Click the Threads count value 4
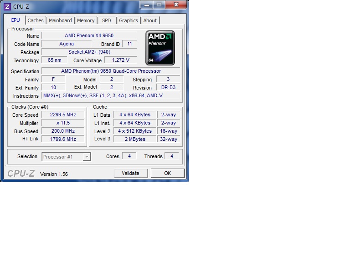 [x=172, y=156]
